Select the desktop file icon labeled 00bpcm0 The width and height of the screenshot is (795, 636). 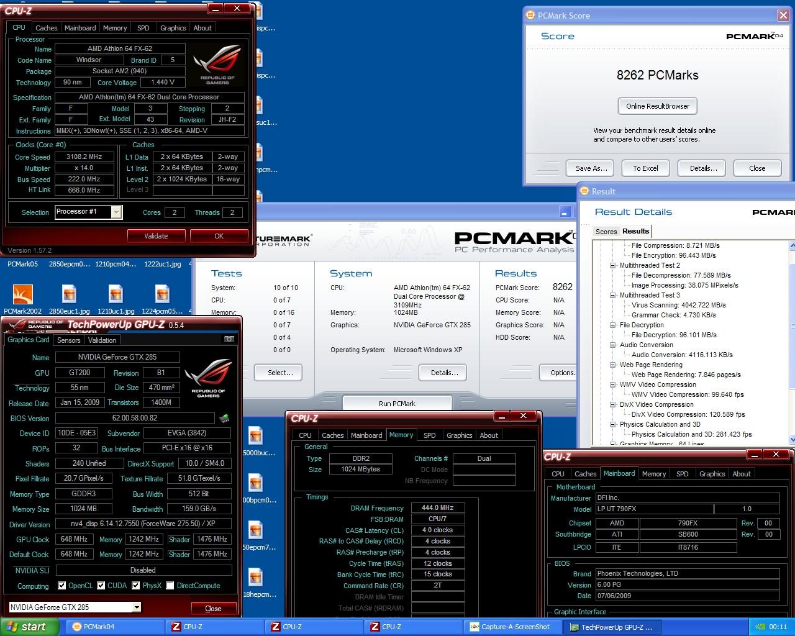255,483
